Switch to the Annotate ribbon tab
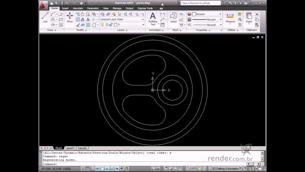The height and width of the screenshot is (172, 305). click(x=78, y=9)
